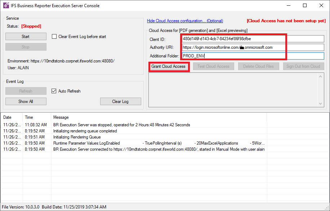Hide Cloud Access configuration link

coord(185,21)
